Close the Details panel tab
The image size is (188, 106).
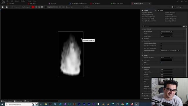tap(155, 11)
